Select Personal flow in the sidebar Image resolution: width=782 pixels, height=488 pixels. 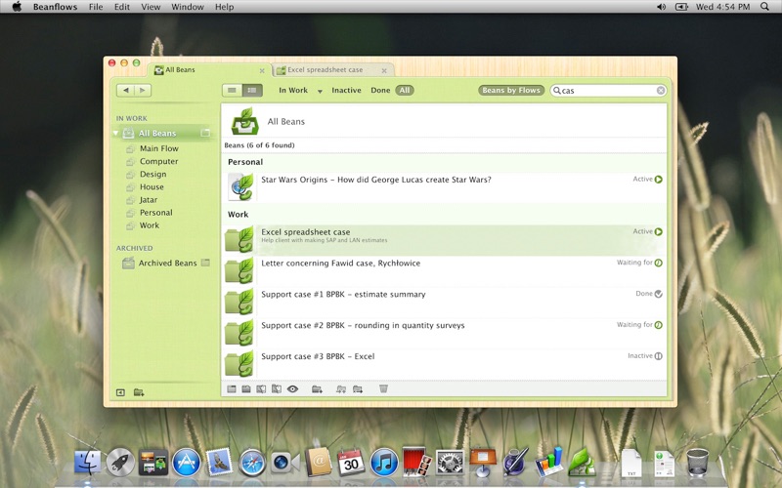[156, 213]
